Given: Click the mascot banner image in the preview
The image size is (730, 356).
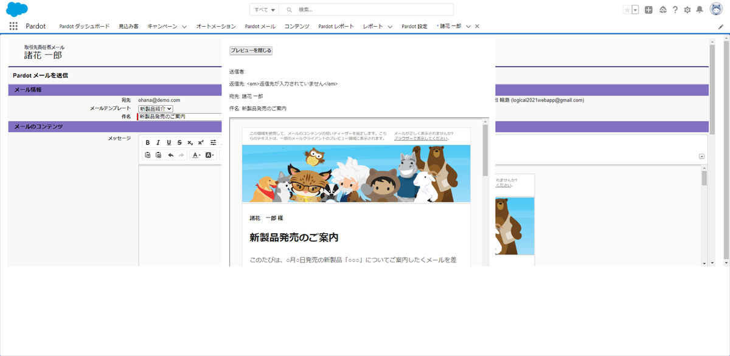Looking at the screenshot, I should coord(356,173).
